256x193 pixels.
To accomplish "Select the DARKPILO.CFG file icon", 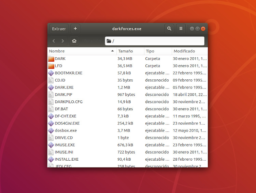I will point(51,102).
